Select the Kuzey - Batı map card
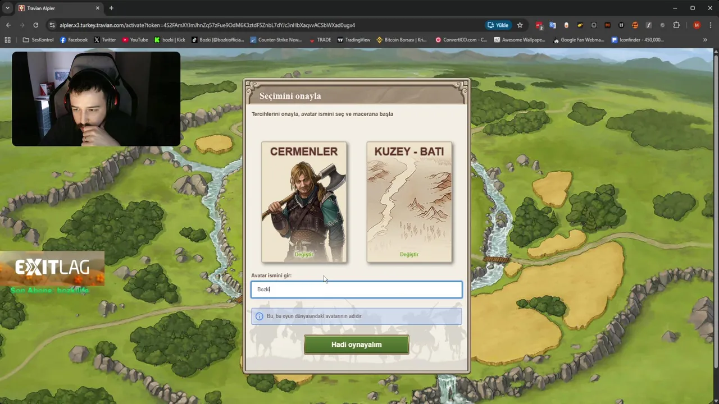The width and height of the screenshot is (719, 404). 409,202
